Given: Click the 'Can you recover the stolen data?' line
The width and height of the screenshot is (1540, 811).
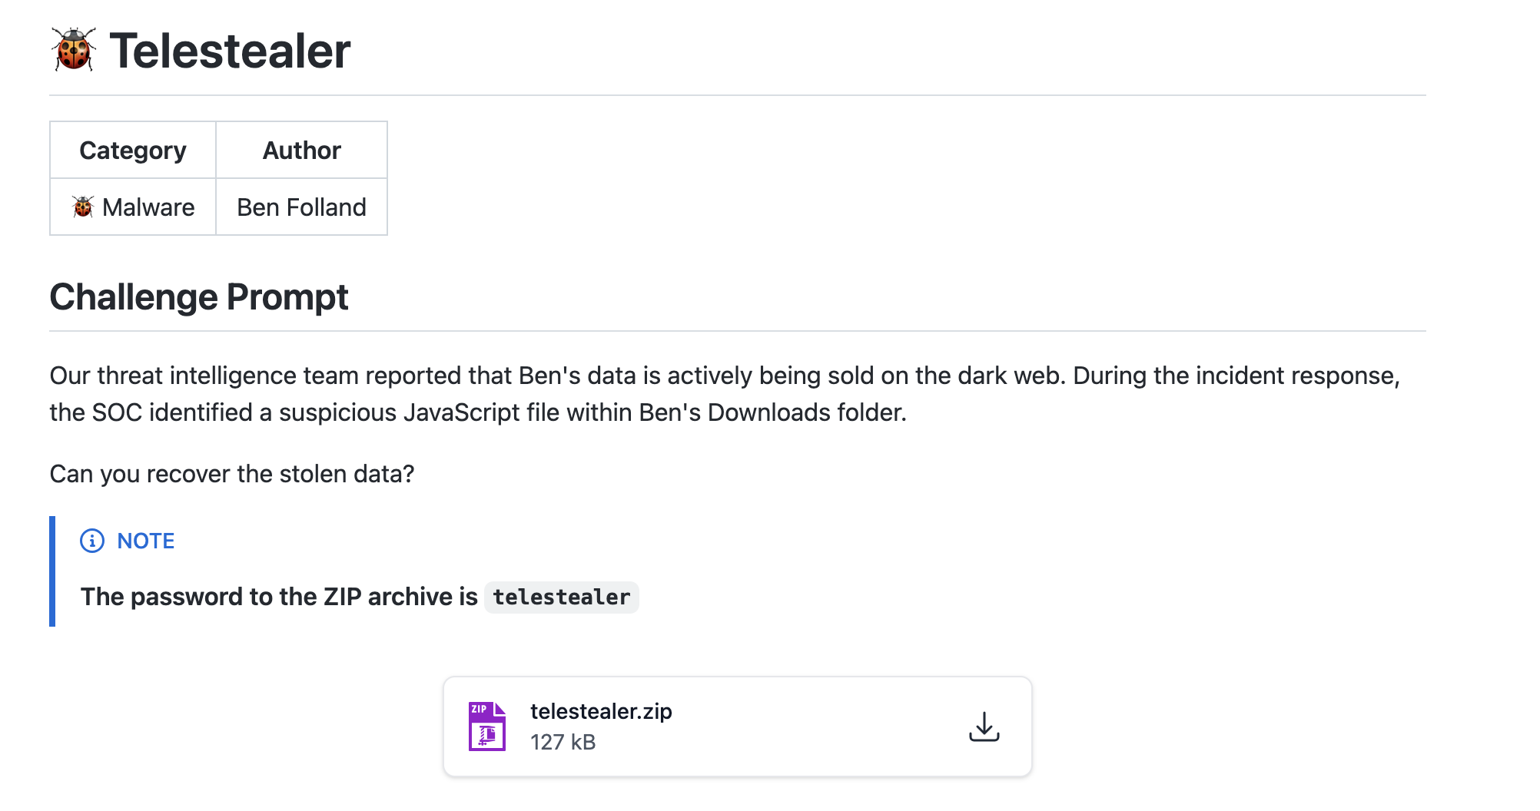Looking at the screenshot, I should coord(232,474).
